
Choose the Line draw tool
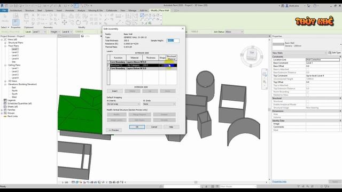pos(142,15)
